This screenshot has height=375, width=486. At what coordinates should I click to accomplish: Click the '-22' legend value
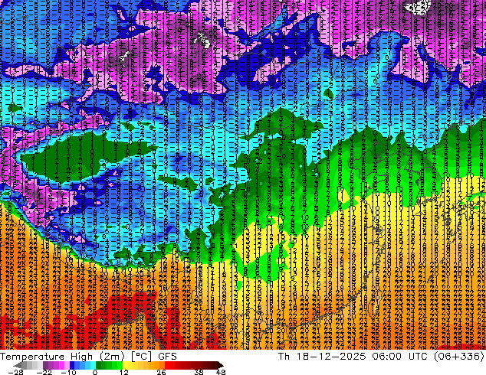[44, 372]
